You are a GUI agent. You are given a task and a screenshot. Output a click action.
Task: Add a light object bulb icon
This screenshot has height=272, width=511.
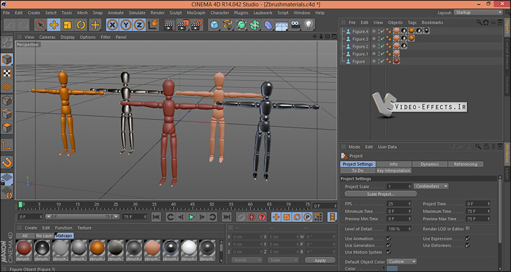point(309,25)
